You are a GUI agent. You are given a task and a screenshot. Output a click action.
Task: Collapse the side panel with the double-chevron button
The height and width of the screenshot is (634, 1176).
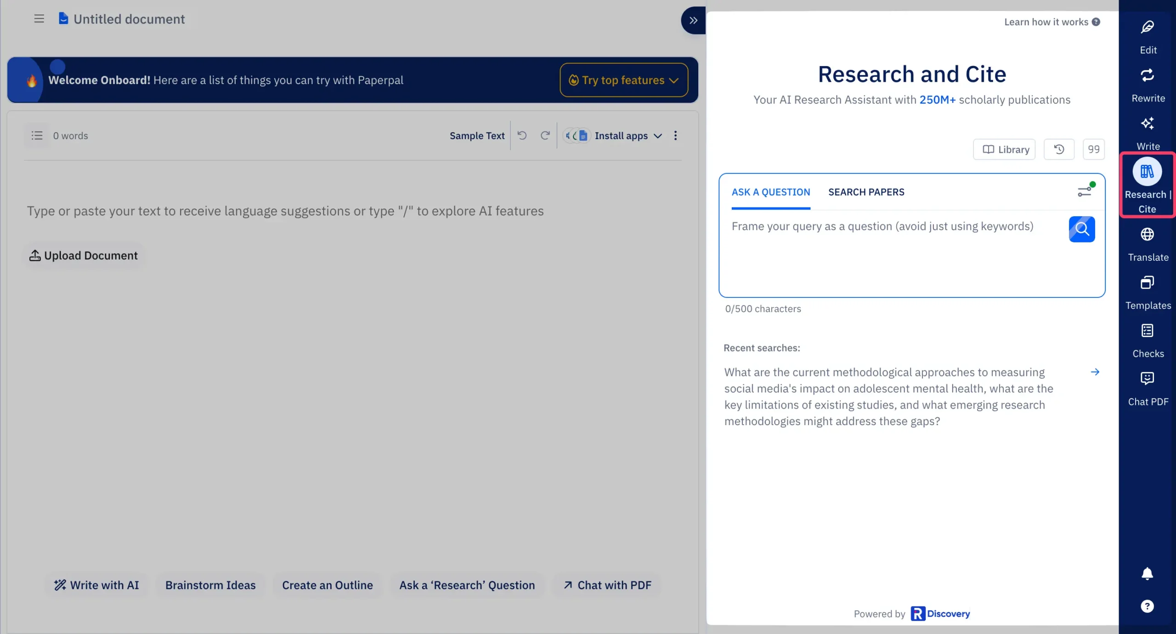coord(693,20)
